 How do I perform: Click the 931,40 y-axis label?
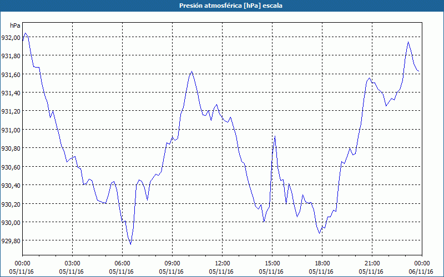[x=11, y=93]
